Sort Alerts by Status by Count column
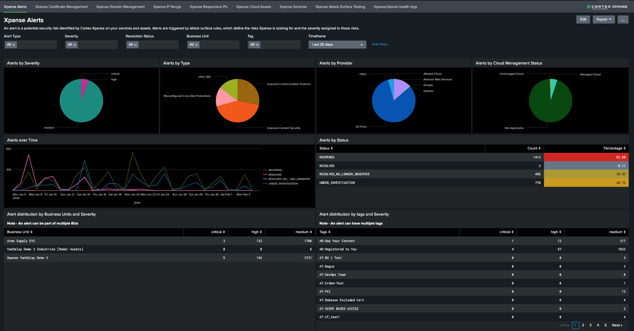This screenshot has height=331, width=634. pyautogui.click(x=534, y=148)
